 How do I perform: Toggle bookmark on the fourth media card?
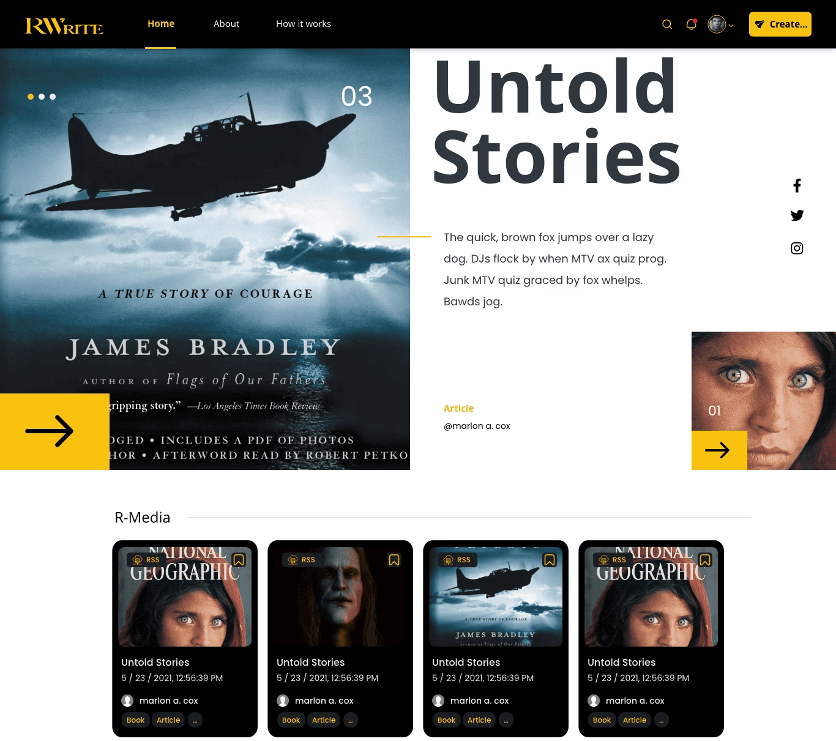(x=705, y=560)
